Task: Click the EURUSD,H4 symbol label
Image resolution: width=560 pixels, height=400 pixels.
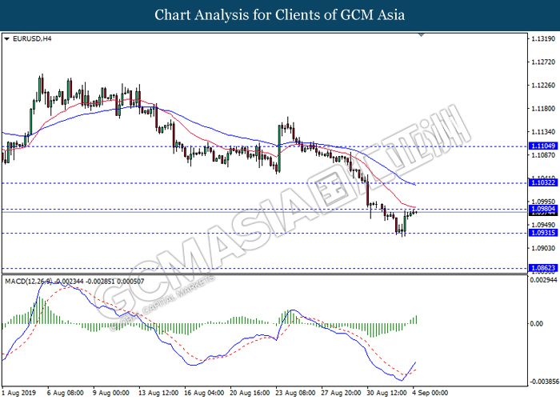Action: (x=32, y=38)
